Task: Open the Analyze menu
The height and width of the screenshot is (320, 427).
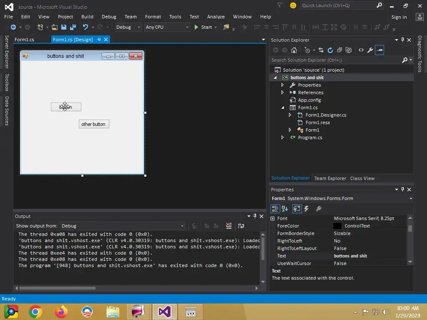Action: tap(216, 17)
